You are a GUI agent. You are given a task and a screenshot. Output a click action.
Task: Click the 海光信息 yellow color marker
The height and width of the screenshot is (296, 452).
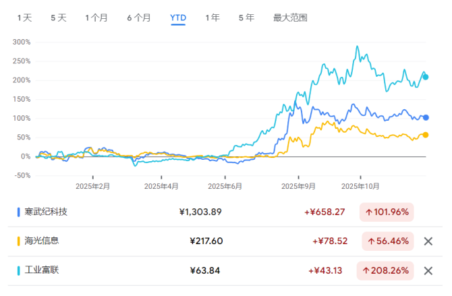pos(19,241)
